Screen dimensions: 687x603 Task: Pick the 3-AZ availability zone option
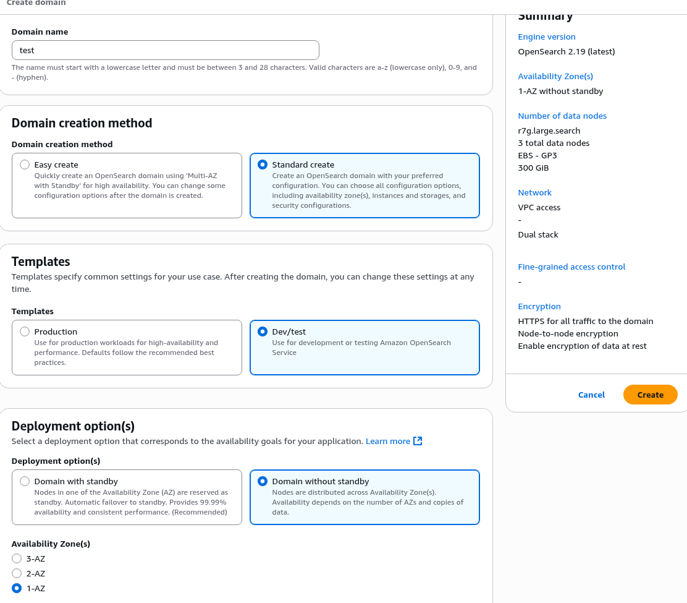pos(17,558)
